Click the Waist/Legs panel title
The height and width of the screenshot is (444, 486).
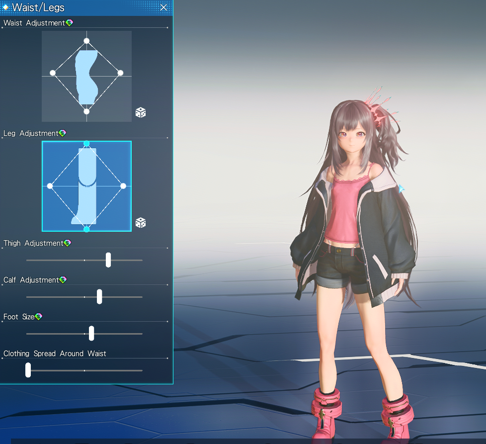point(38,7)
